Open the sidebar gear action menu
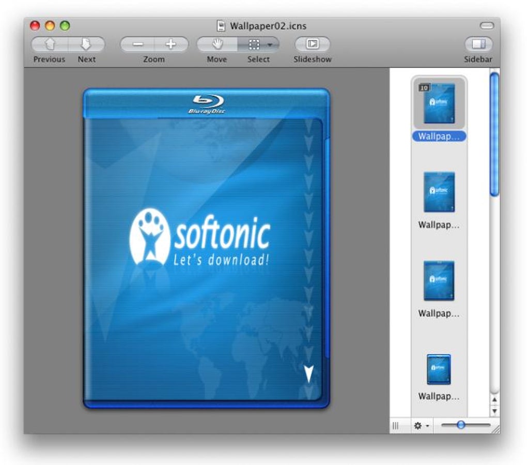The width and height of the screenshot is (527, 465). click(422, 426)
